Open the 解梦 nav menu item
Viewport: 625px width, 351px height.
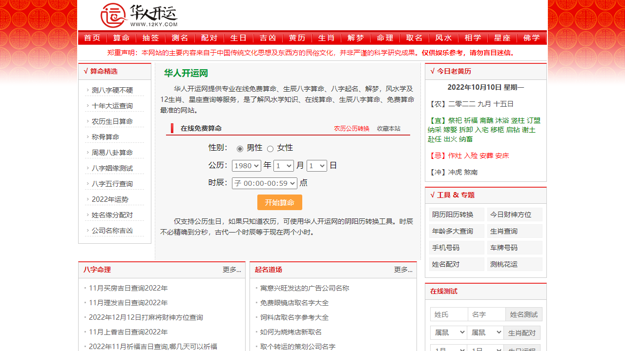[356, 38]
